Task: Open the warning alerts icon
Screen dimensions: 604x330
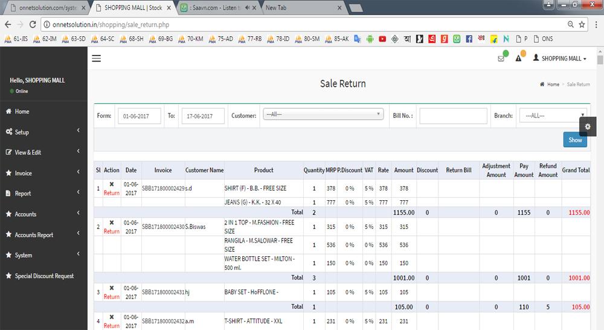Action: coord(518,59)
